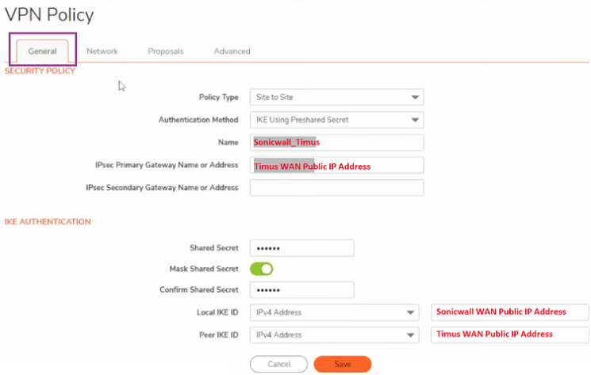Image resolution: width=591 pixels, height=375 pixels.
Task: Click the Name input field
Action: (336, 143)
